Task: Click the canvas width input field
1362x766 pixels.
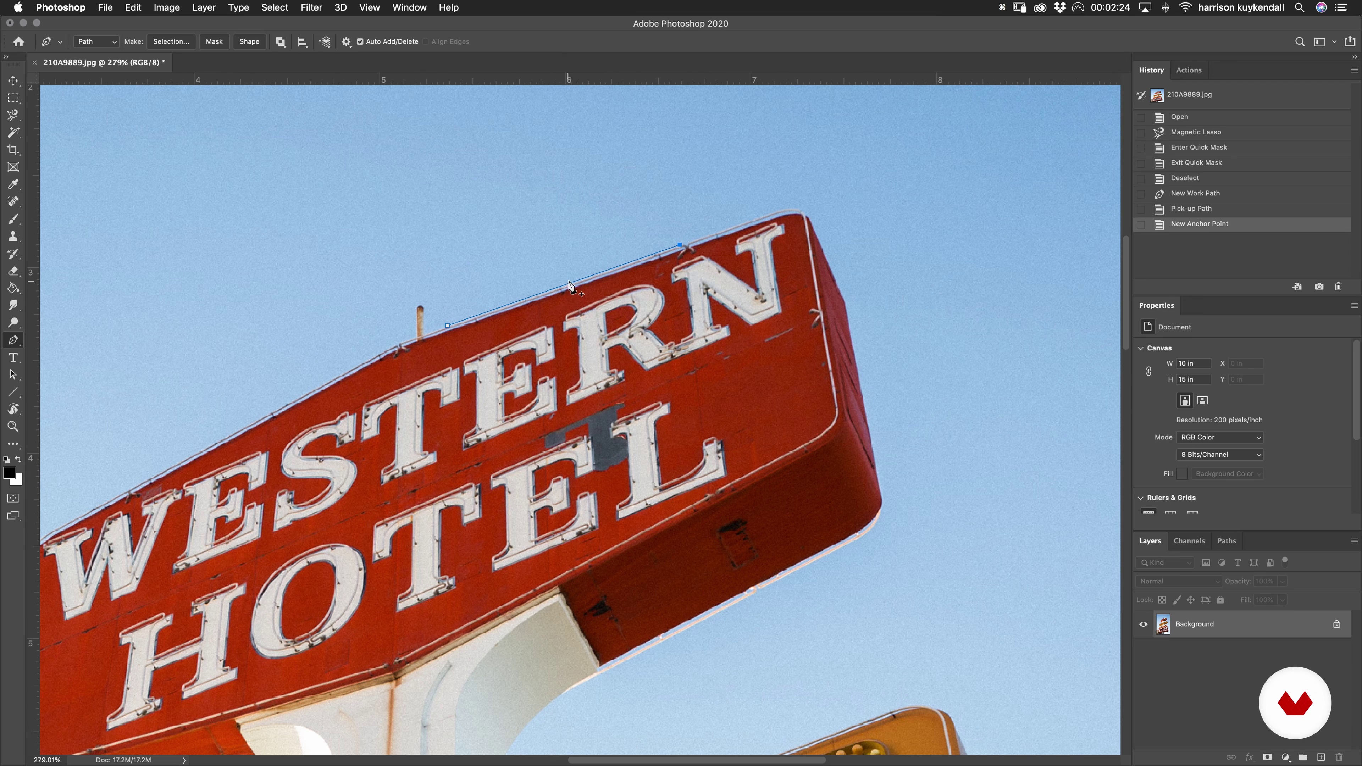Action: click(1193, 364)
